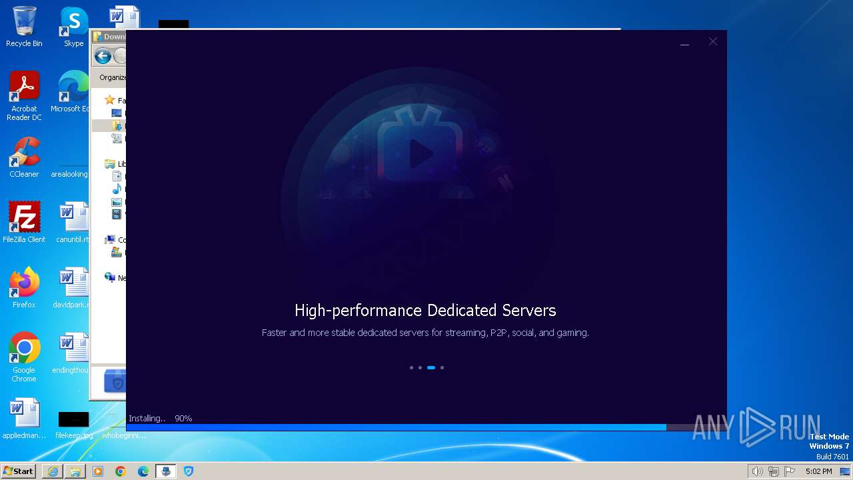Select the installer taskbar button
This screenshot has width=853, height=480.
(x=166, y=471)
